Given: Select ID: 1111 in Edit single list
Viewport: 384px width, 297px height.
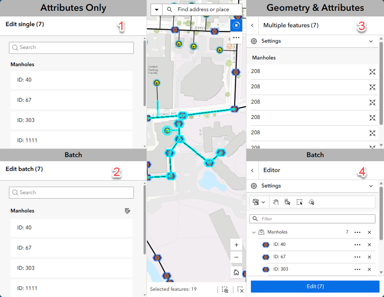Looking at the screenshot, I should point(71,140).
